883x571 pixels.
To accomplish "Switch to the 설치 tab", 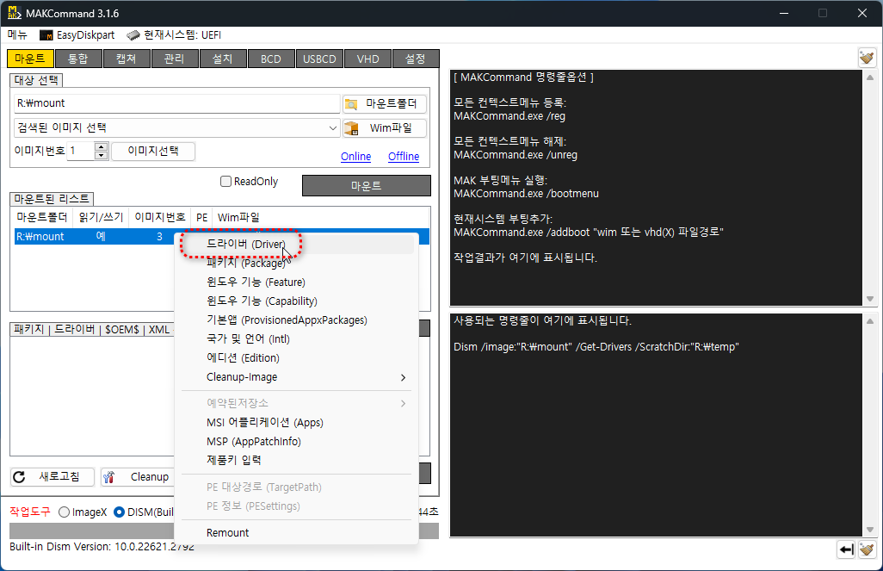I will (222, 59).
